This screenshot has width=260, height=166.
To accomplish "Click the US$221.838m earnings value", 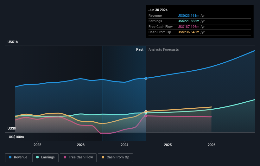I will 188,21.
